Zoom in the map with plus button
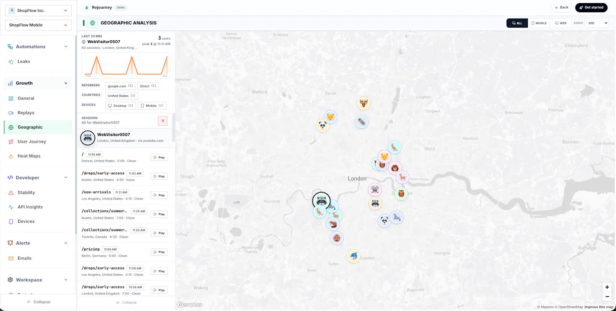 607,287
